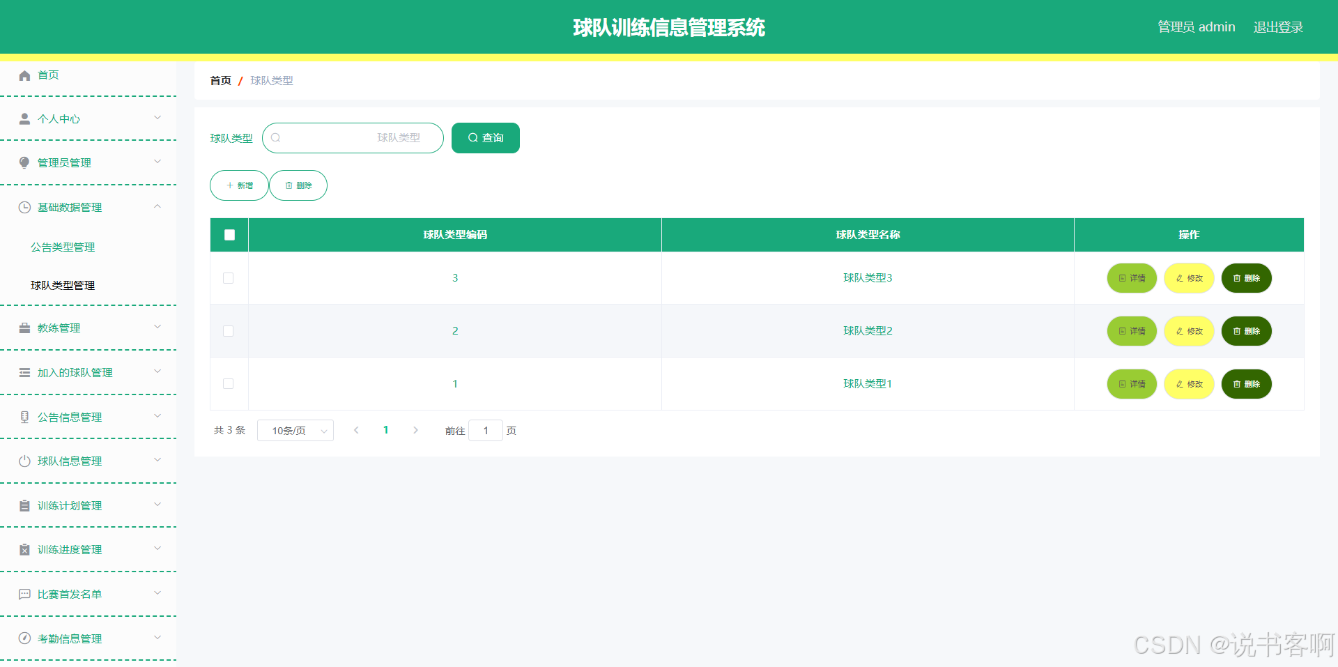Open the 首页 sidebar item
Viewport: 1338px width, 667px height.
pos(88,75)
